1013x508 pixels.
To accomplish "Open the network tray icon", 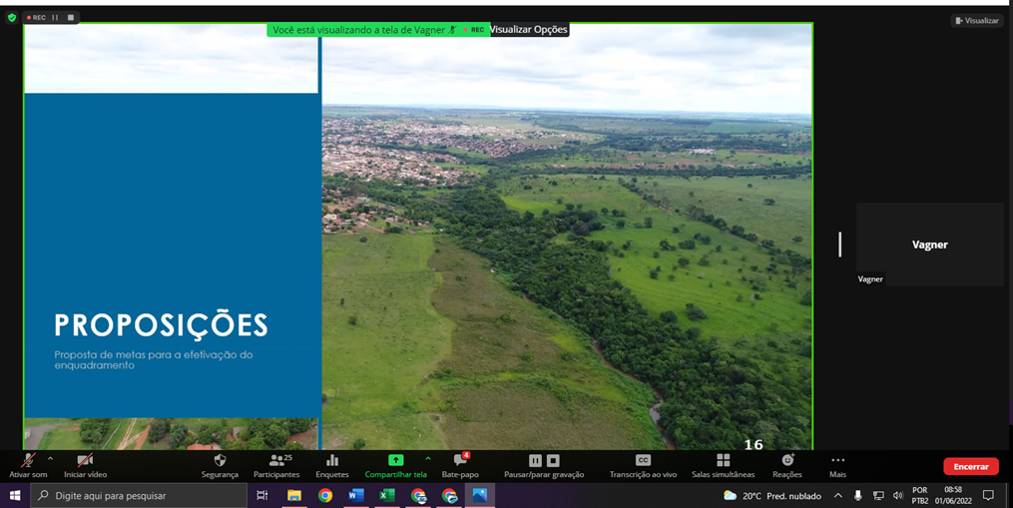I will coord(878,496).
